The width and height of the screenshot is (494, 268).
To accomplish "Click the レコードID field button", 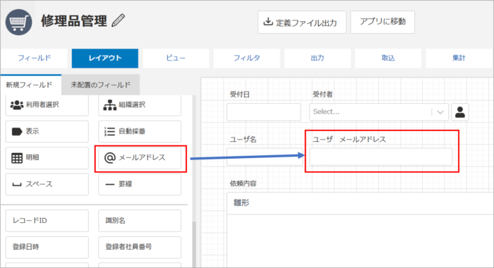I will pyautogui.click(x=47, y=221).
